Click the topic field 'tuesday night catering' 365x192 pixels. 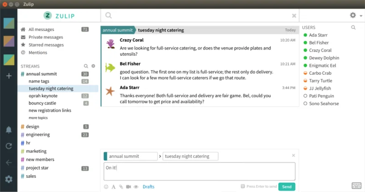click(x=190, y=156)
